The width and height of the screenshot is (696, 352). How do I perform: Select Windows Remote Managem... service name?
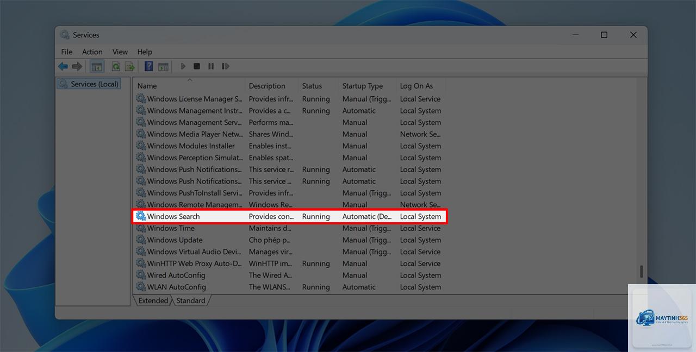(x=195, y=205)
